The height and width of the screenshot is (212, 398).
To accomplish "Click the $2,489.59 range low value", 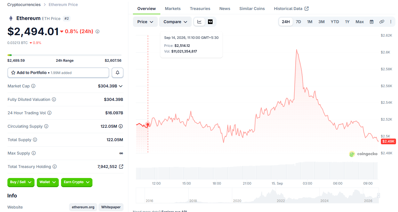I will point(16,61).
